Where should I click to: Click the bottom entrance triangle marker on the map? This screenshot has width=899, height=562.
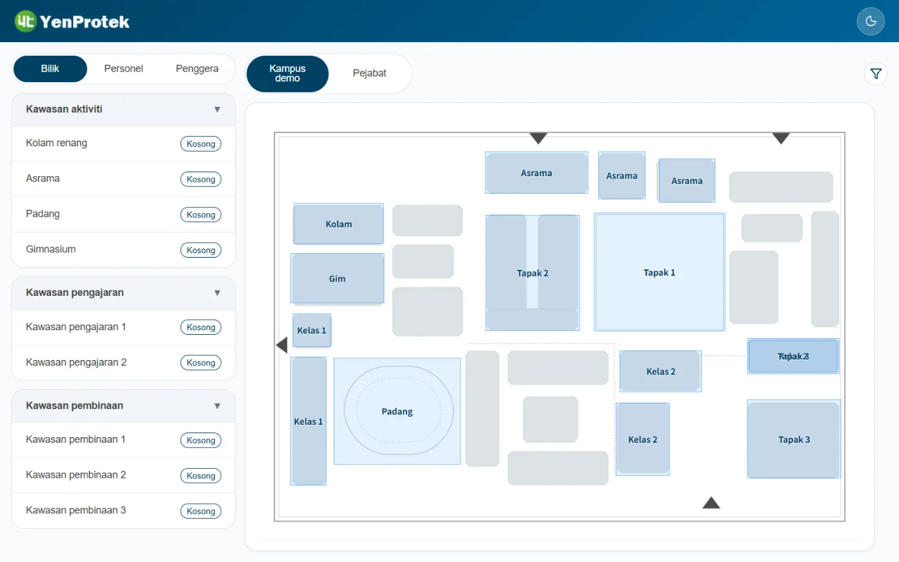711,502
